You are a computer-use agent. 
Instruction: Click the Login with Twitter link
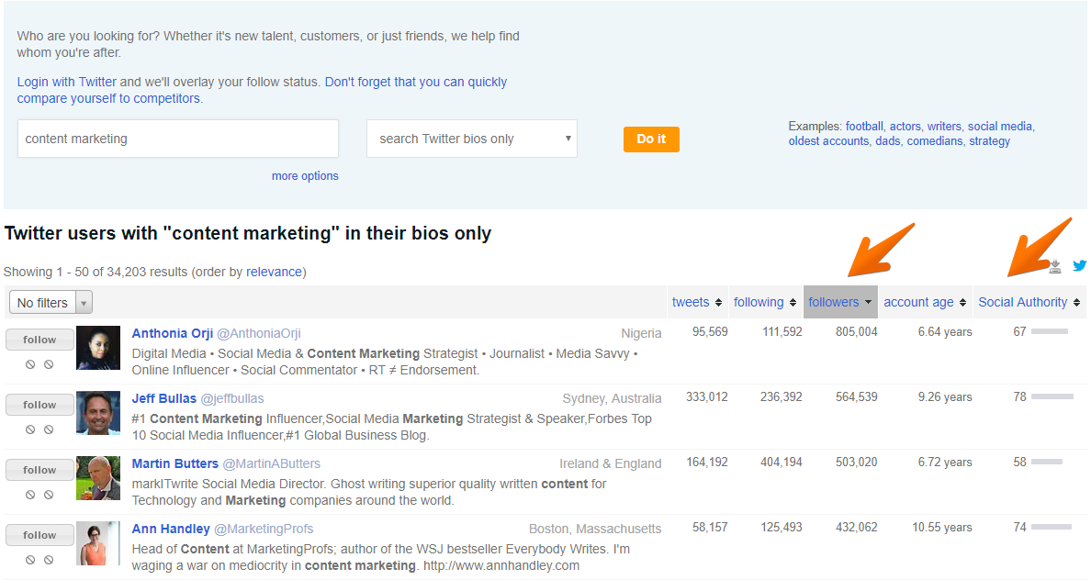[66, 82]
